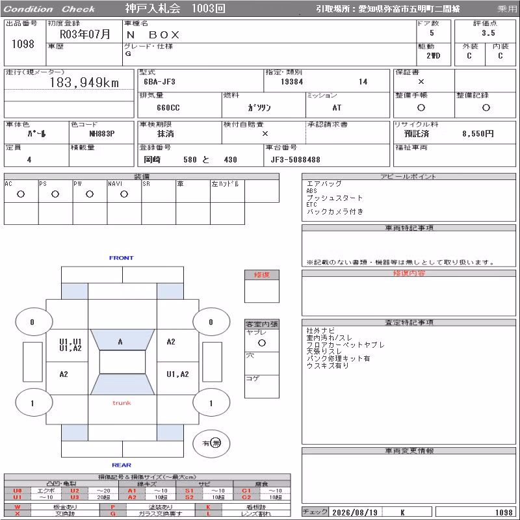Screen dimensions: 520x520
Task: Select the designation number '19384'
Action: (x=292, y=82)
